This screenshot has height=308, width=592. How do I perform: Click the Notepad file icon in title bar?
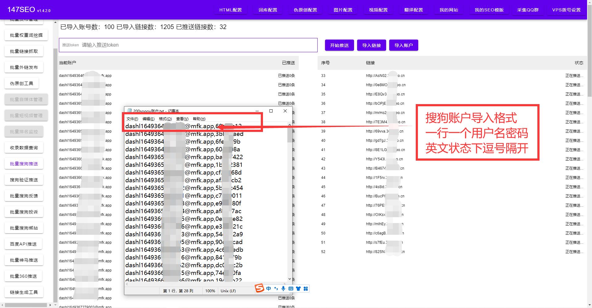coord(129,111)
